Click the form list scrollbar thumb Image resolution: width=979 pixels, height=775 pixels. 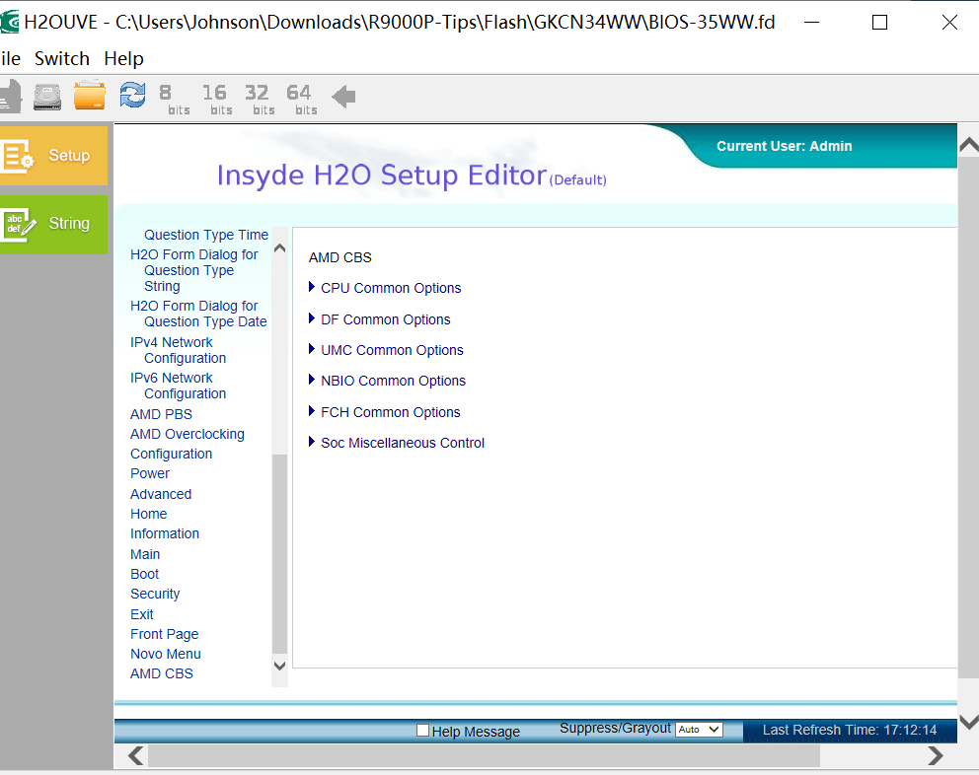[x=279, y=554]
